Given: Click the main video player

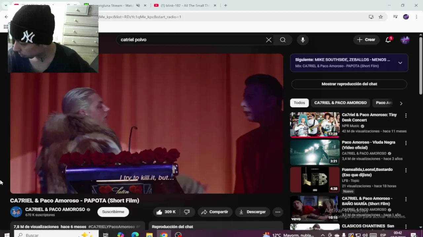Looking at the screenshot, I should 147,124.
